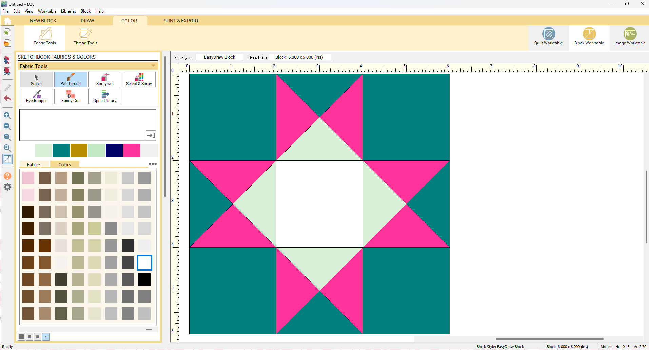Select the hot pink swatch in the palette

[x=132, y=151]
